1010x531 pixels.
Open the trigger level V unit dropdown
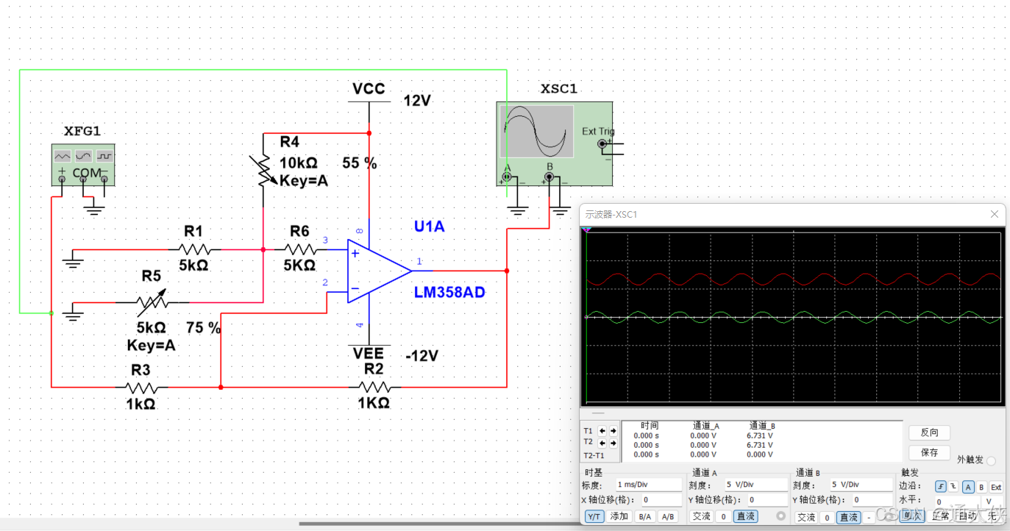[x=991, y=502]
